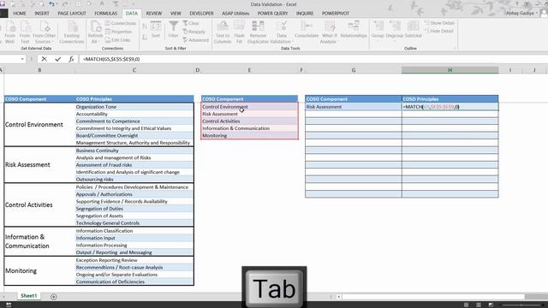The image size is (548, 308).
Task: Clear the applied filter
Action: click(x=191, y=23)
